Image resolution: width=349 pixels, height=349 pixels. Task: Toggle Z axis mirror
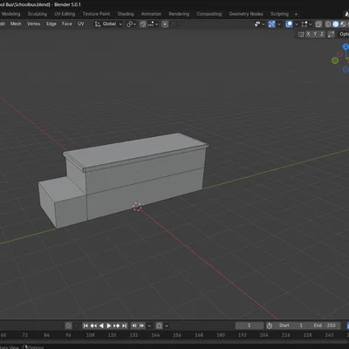(x=322, y=34)
